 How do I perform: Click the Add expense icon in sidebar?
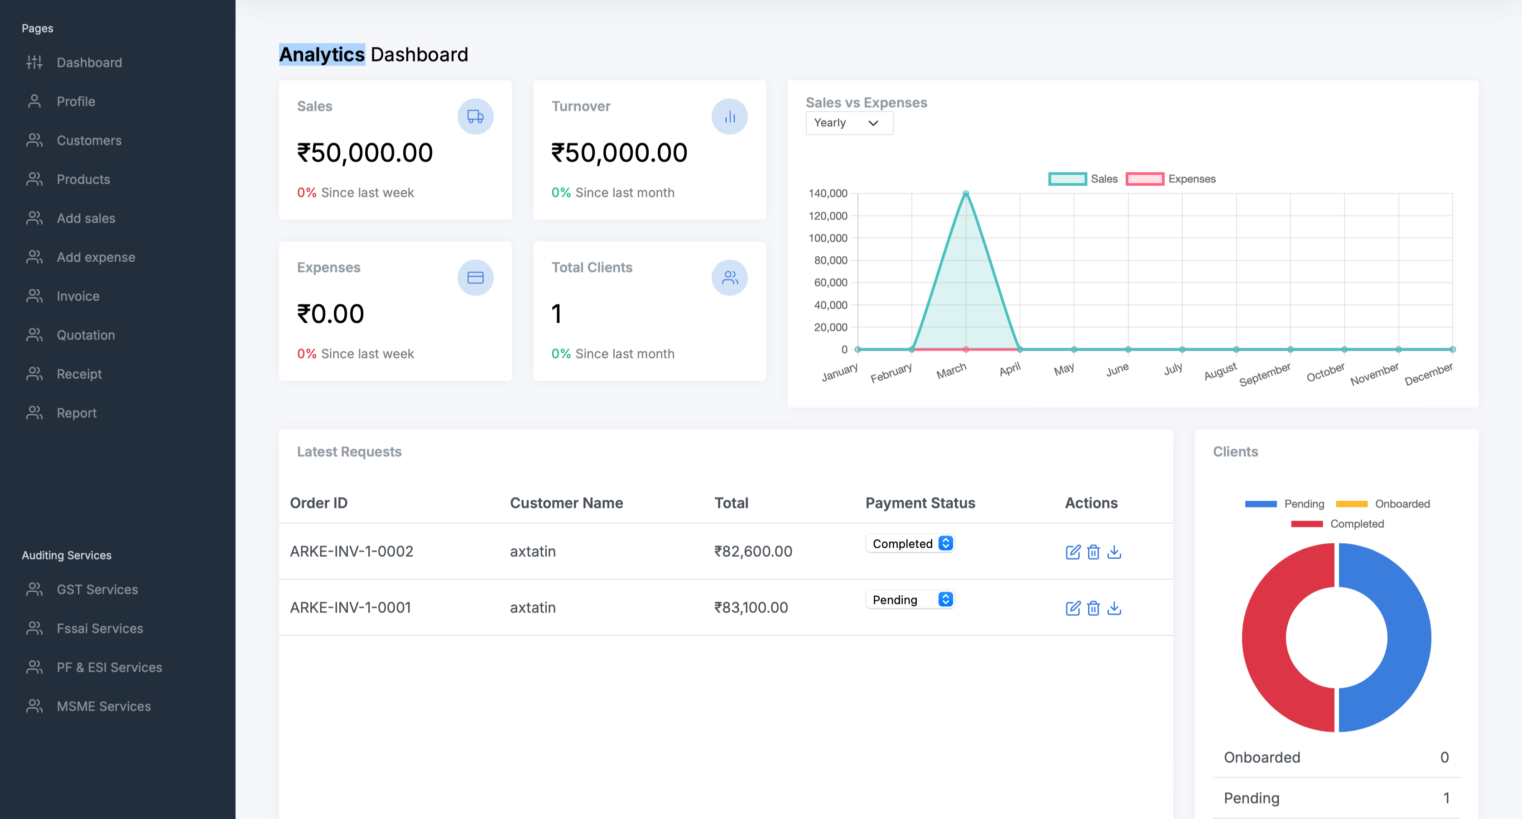click(34, 257)
